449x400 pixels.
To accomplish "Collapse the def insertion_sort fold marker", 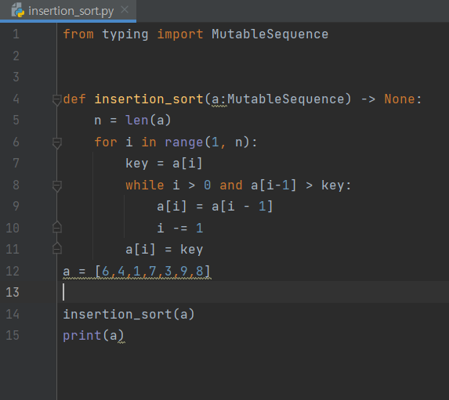I will coord(57,100).
